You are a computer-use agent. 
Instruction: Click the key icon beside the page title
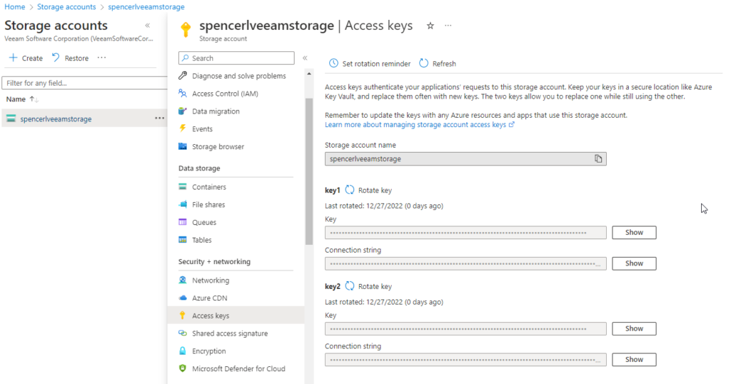tap(186, 29)
